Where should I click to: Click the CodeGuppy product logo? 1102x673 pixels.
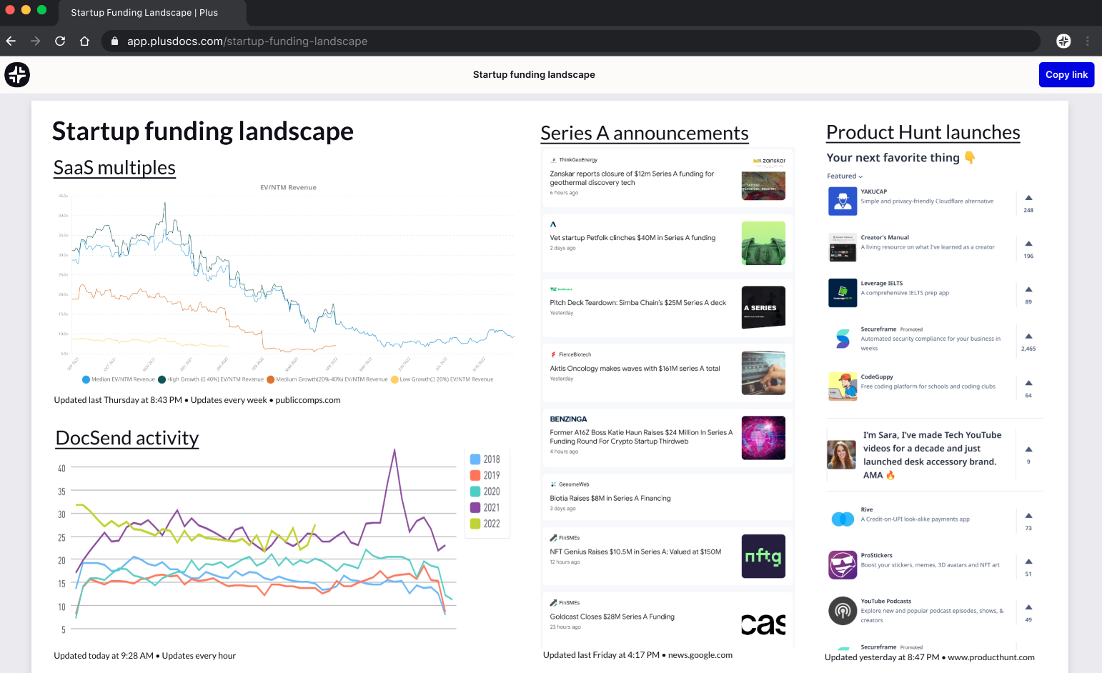click(x=843, y=387)
